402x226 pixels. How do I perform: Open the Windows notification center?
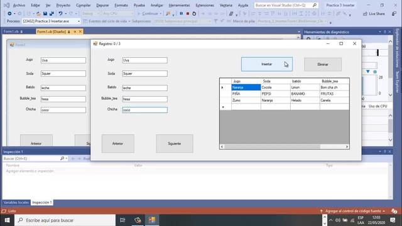pyautogui.click(x=393, y=220)
